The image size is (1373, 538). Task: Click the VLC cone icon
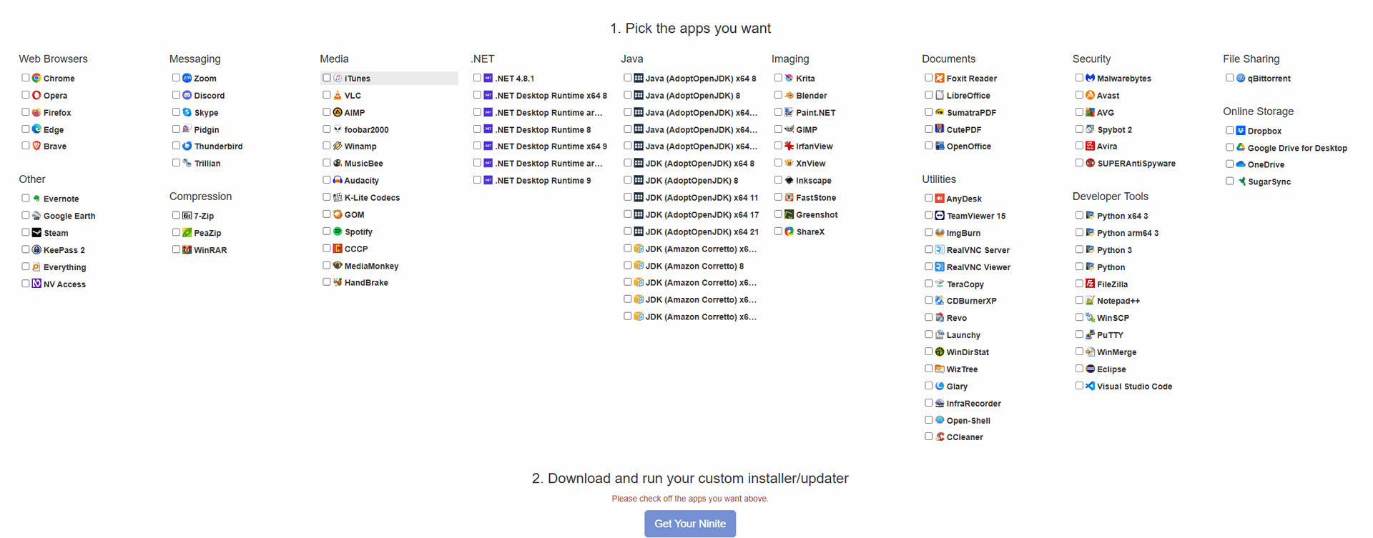[x=338, y=95]
